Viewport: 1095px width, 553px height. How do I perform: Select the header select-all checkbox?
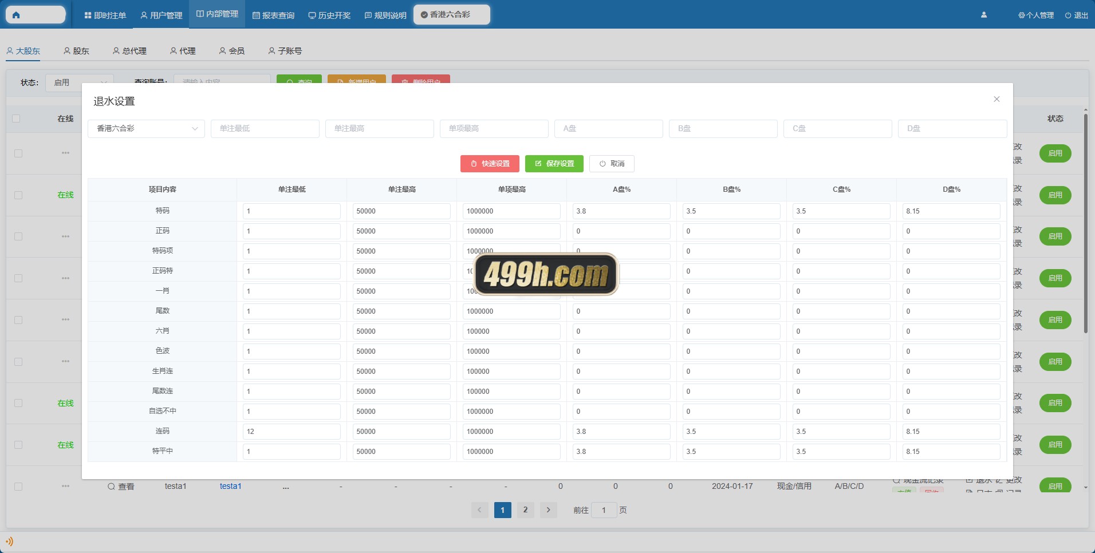(16, 118)
